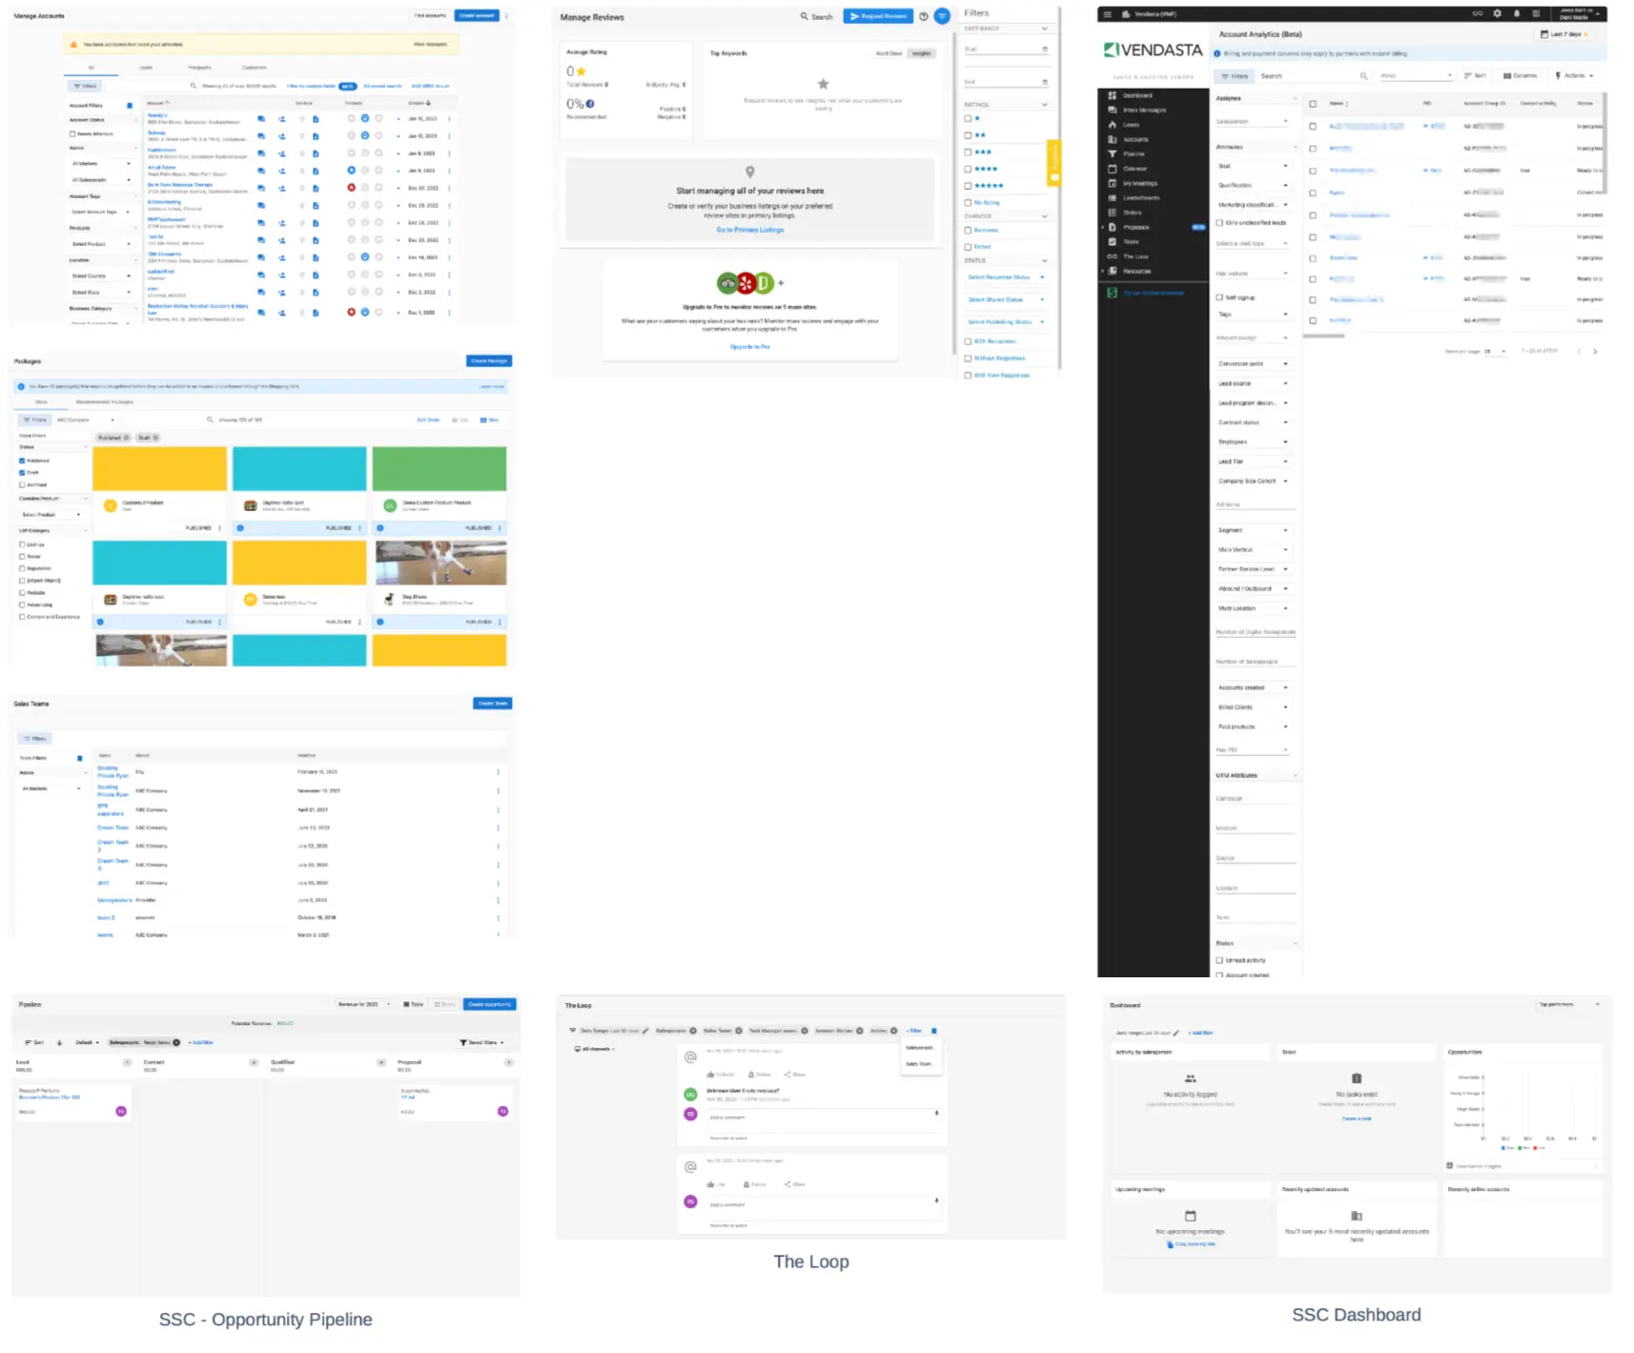Check the Self signup checkbox
The height and width of the screenshot is (1353, 1634).
coord(1218,297)
